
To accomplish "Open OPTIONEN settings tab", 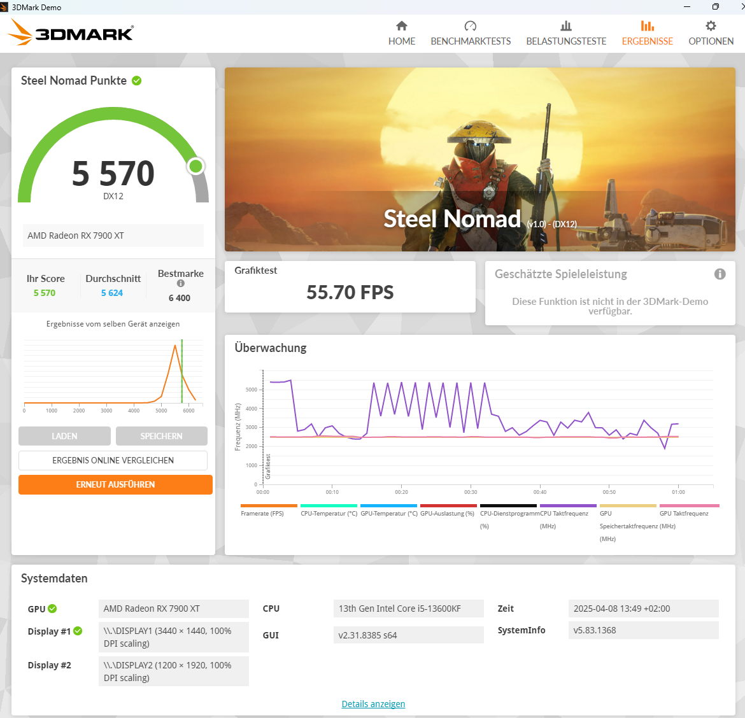I will point(711,34).
